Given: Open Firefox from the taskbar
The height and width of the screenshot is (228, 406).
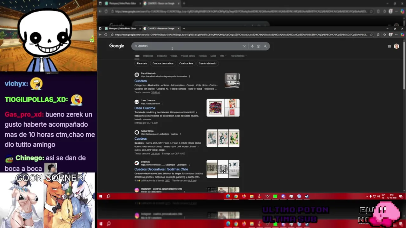Looking at the screenshot, I should click(244, 196).
